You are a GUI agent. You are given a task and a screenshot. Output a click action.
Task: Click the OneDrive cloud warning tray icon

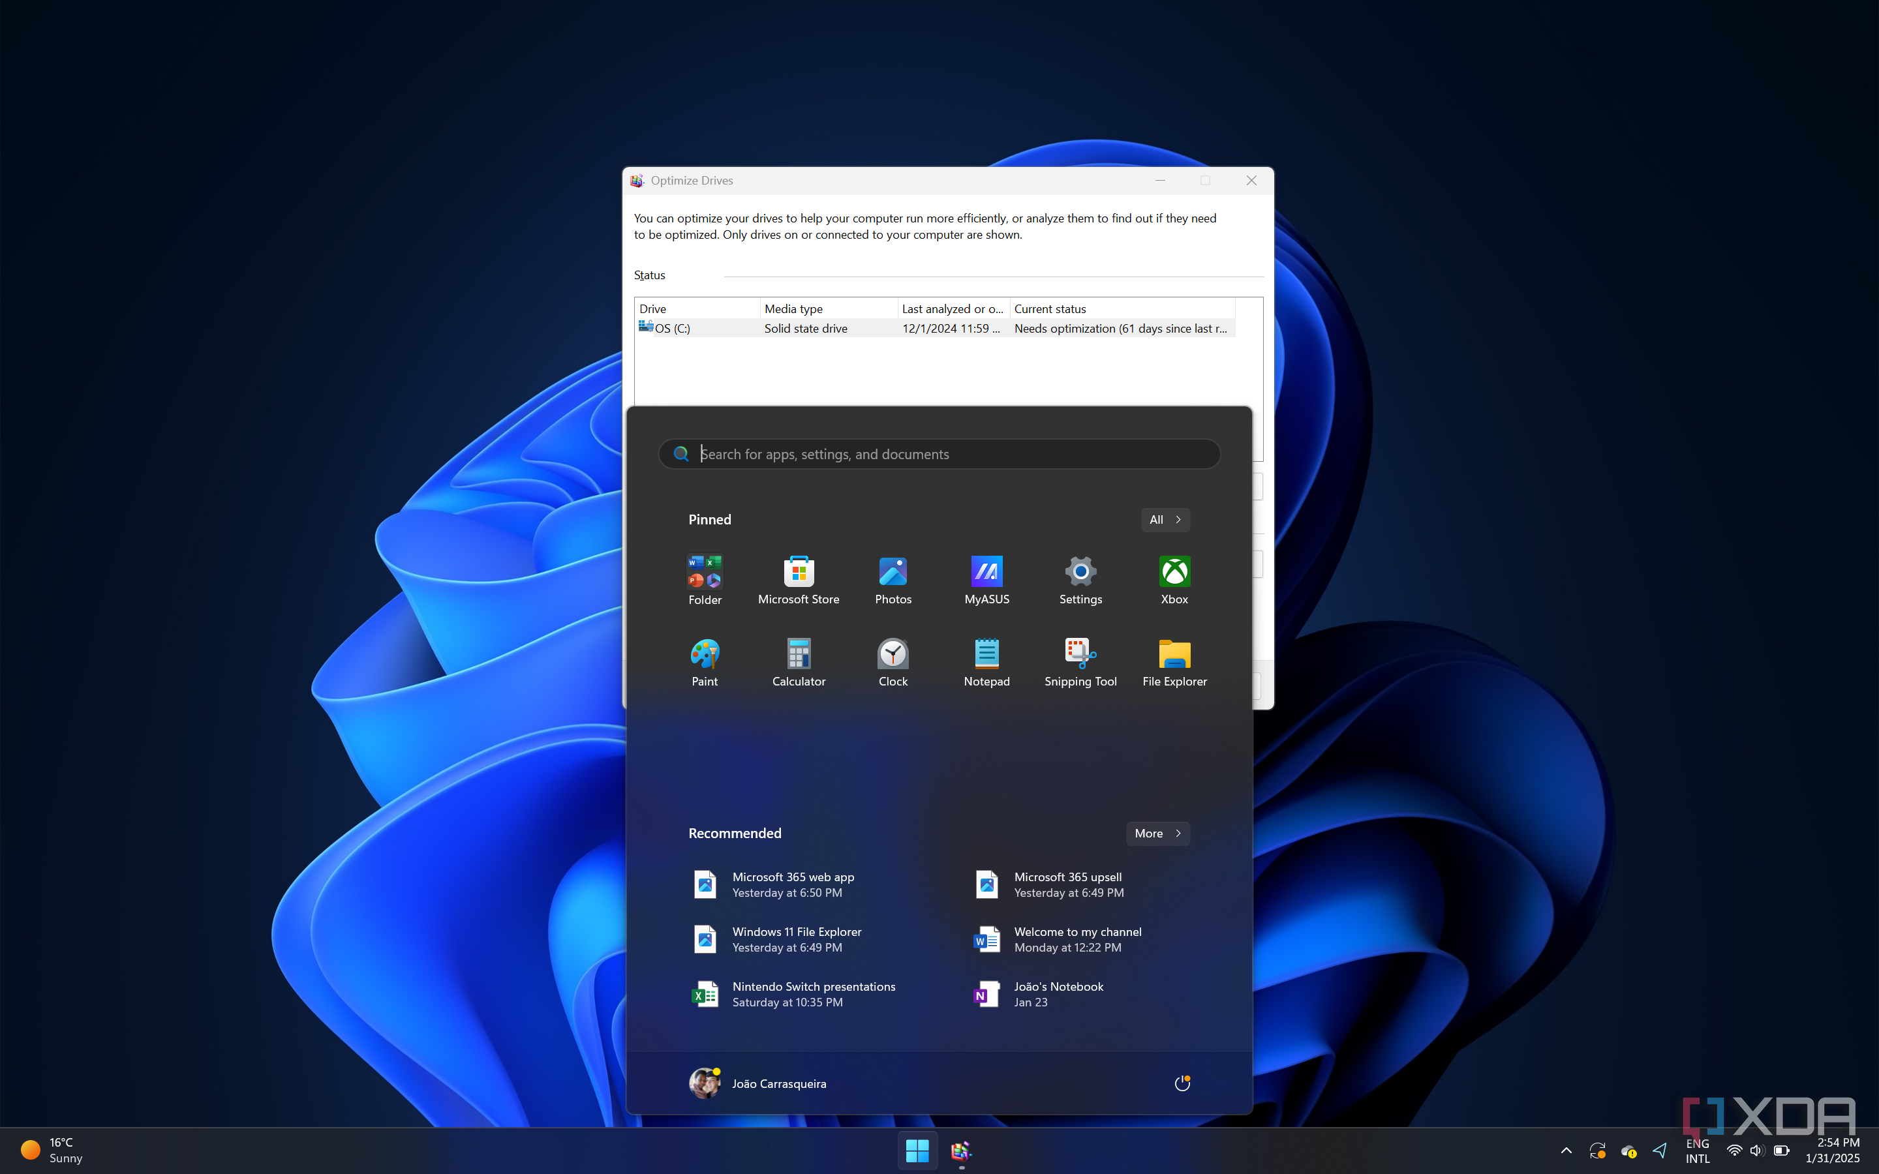[x=1629, y=1150]
